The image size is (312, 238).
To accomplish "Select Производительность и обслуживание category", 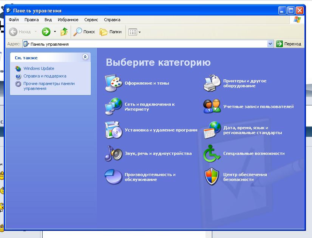I will [x=150, y=177].
